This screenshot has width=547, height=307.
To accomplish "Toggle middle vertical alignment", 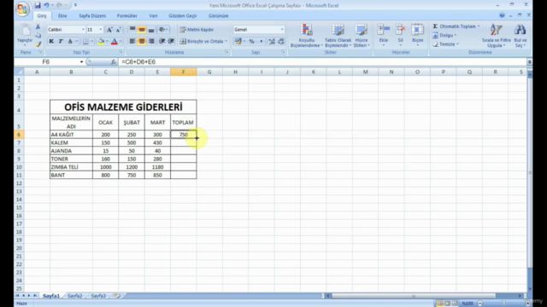I will point(142,30).
